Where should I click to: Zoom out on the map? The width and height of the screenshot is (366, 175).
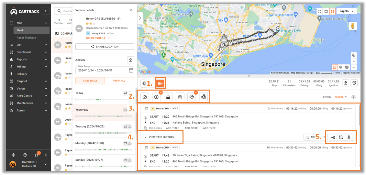tap(354, 67)
